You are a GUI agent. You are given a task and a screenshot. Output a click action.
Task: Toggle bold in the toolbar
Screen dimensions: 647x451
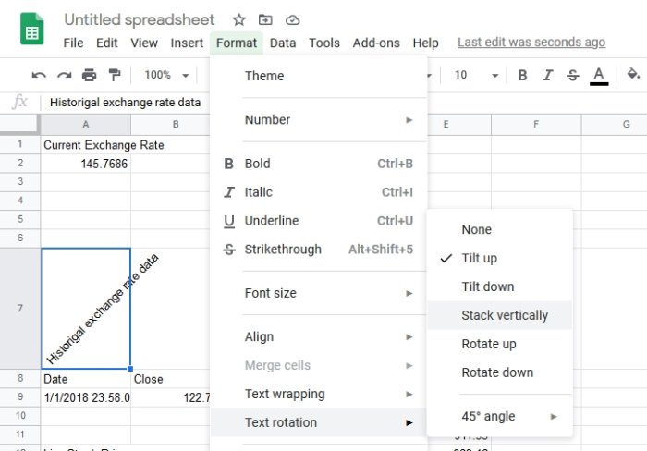point(522,76)
